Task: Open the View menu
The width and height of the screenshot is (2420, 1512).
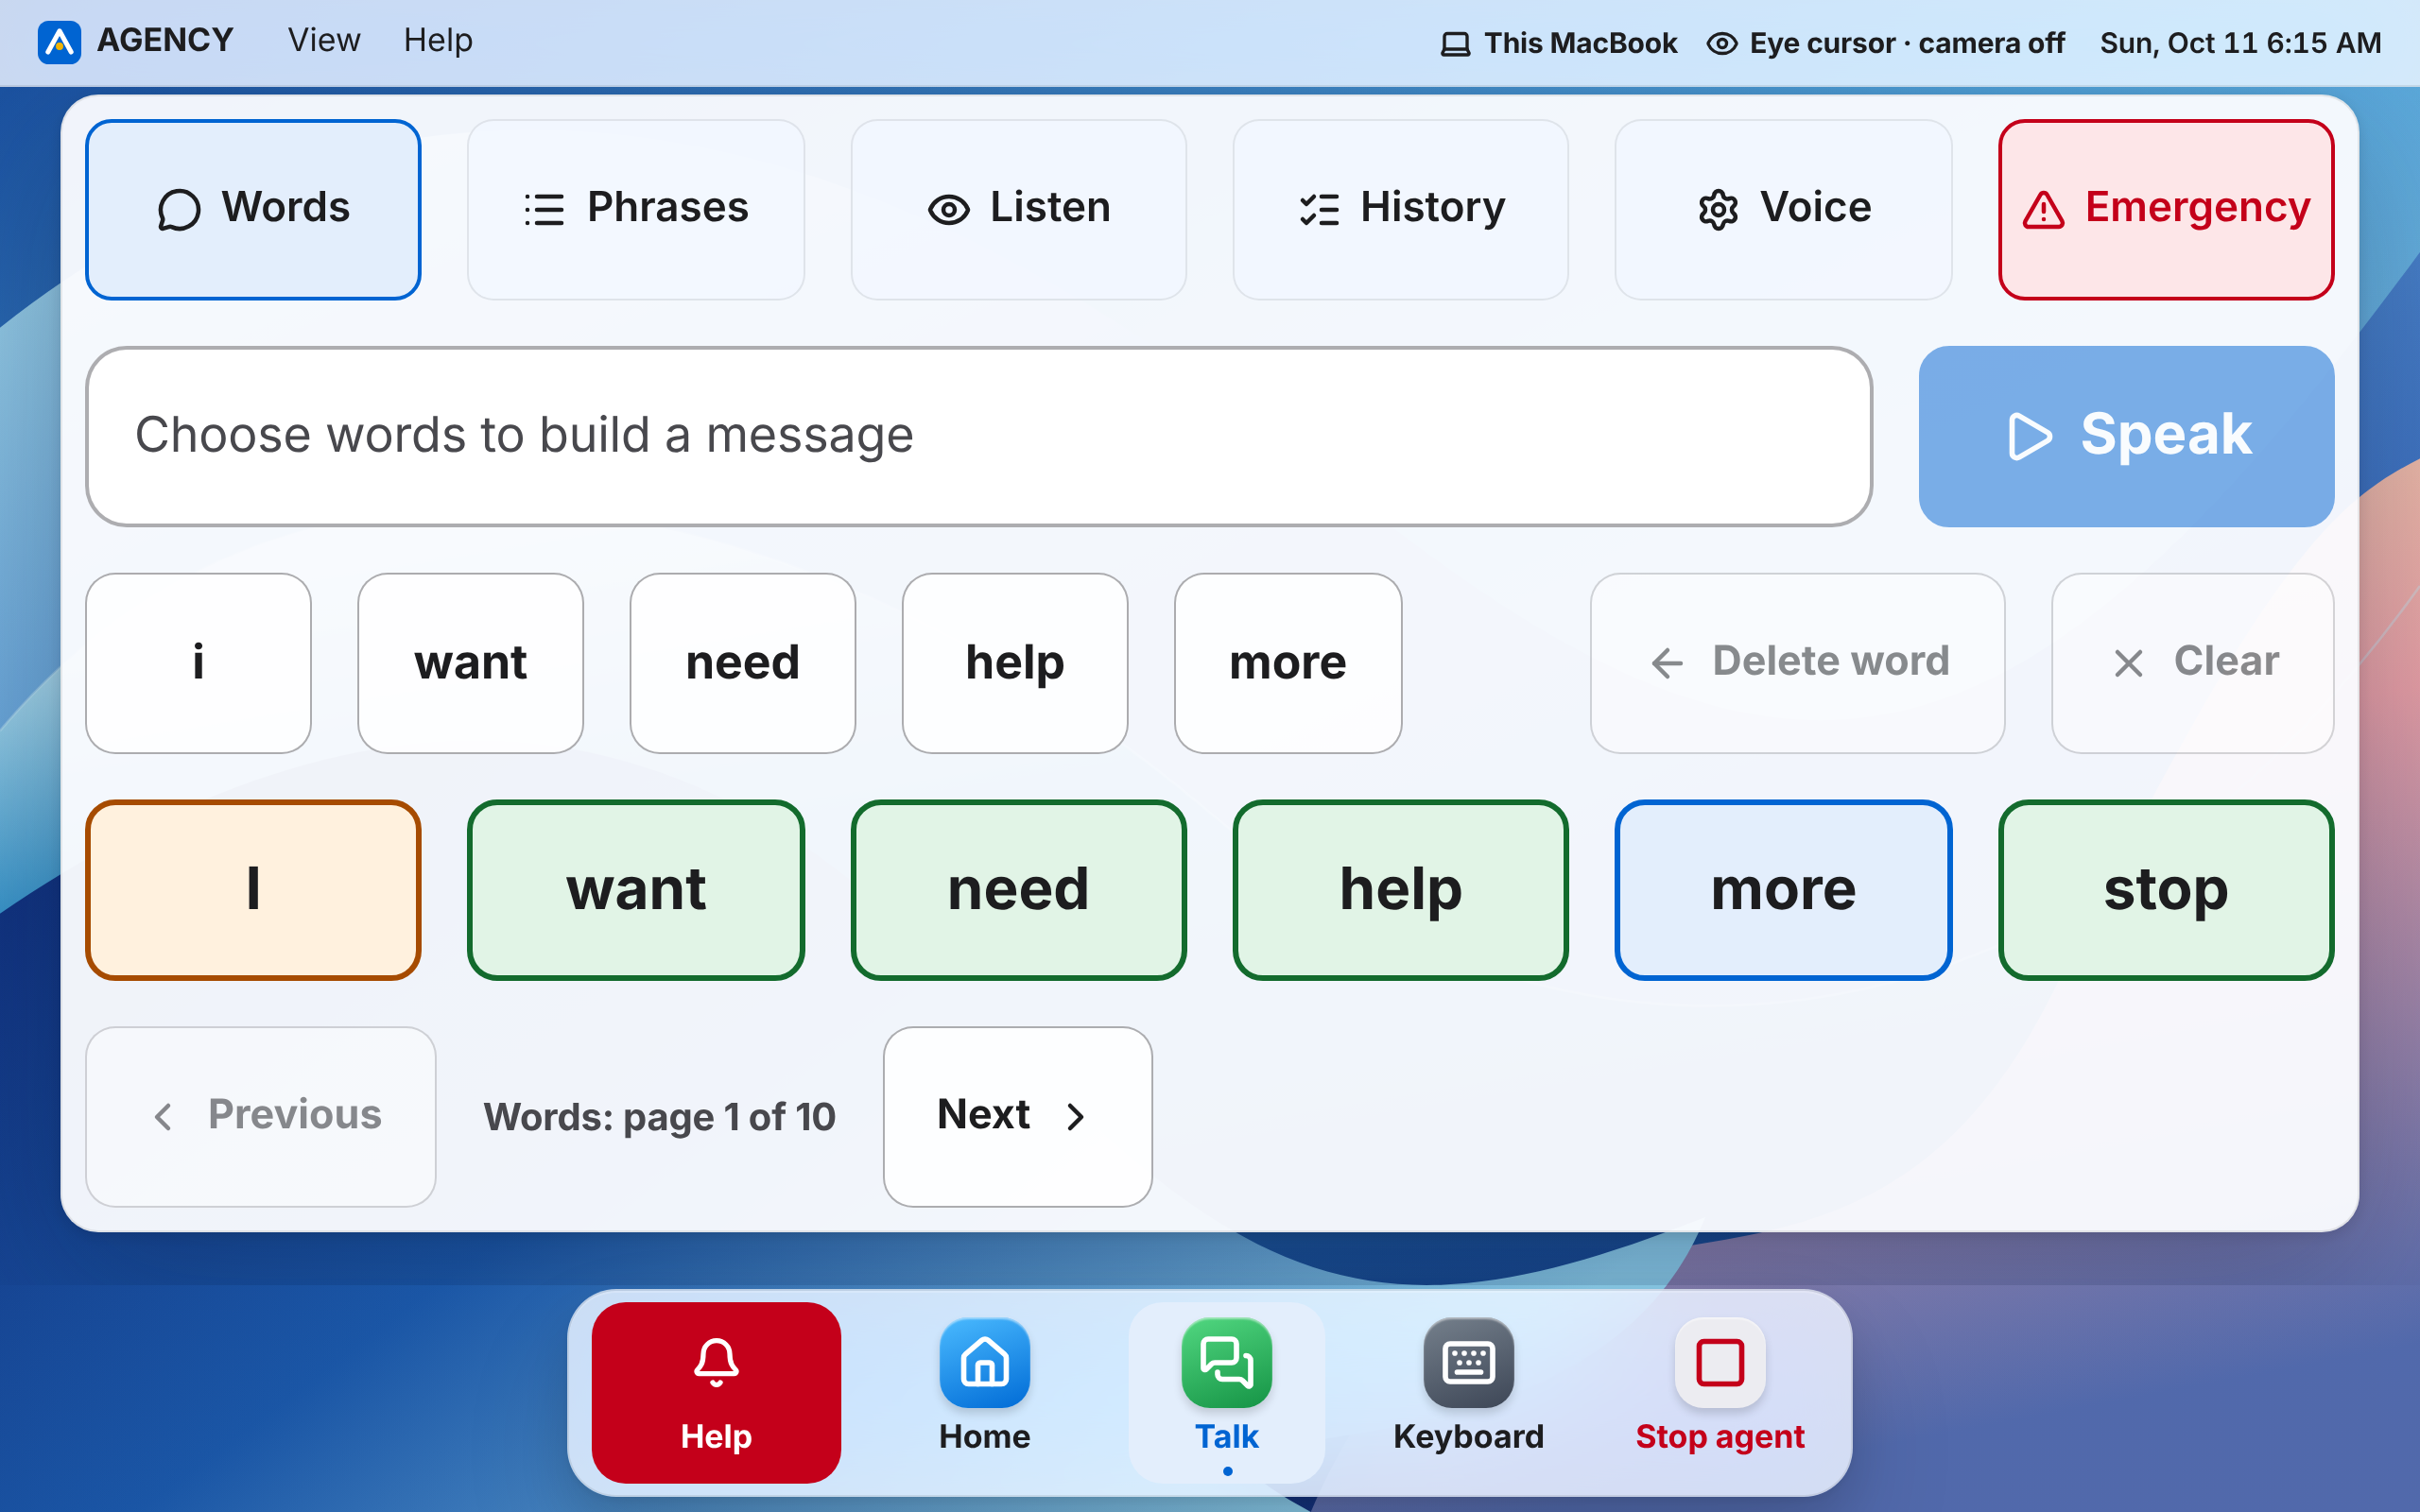Action: pyautogui.click(x=323, y=41)
